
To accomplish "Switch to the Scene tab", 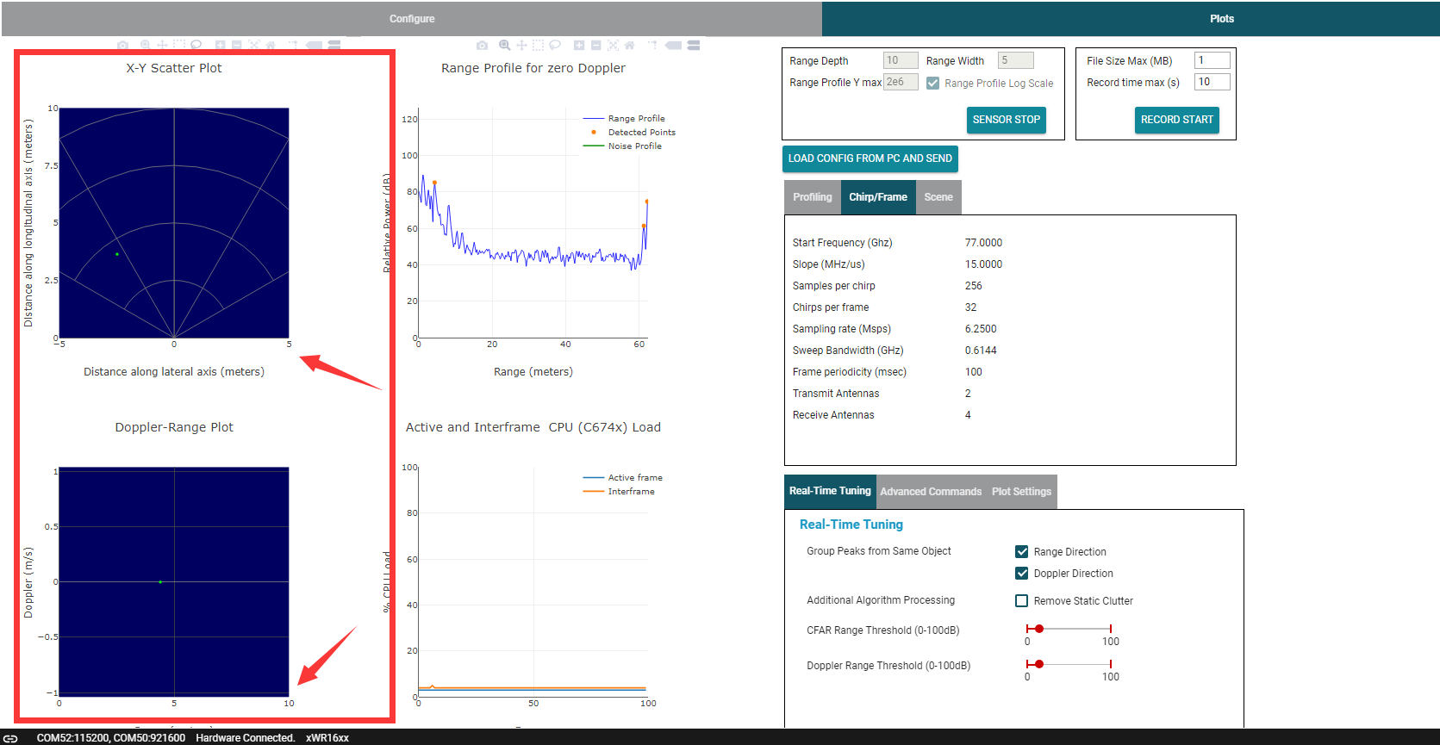I will point(938,197).
